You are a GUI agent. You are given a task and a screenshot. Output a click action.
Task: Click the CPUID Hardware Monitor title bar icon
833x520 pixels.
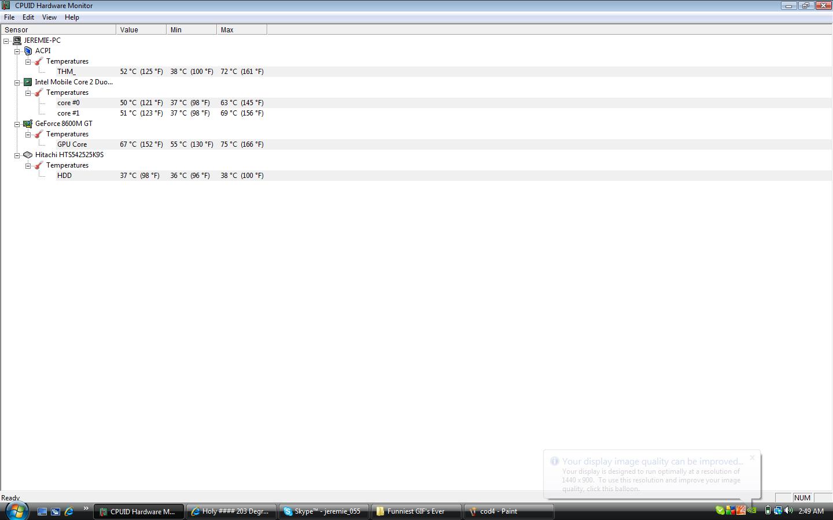[x=6, y=5]
